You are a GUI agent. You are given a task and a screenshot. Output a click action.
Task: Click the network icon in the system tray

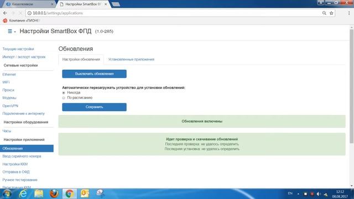[x=325, y=194]
